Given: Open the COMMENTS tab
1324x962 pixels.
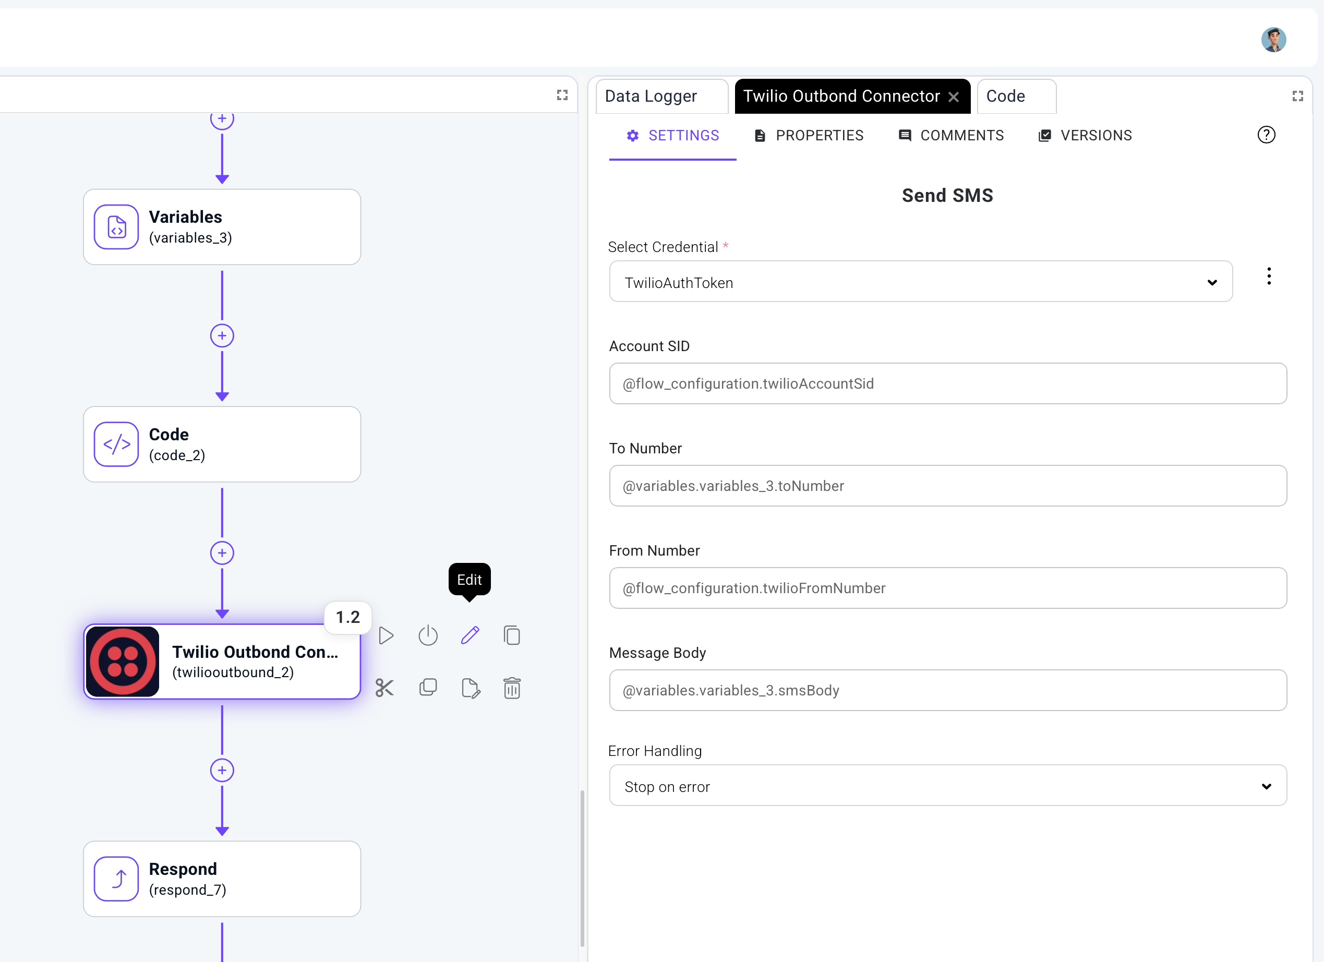Looking at the screenshot, I should 951,136.
